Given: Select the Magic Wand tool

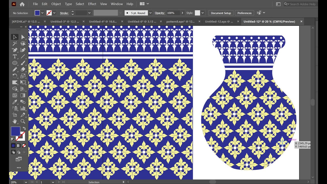Looking at the screenshot, I should click(x=15, y=44).
